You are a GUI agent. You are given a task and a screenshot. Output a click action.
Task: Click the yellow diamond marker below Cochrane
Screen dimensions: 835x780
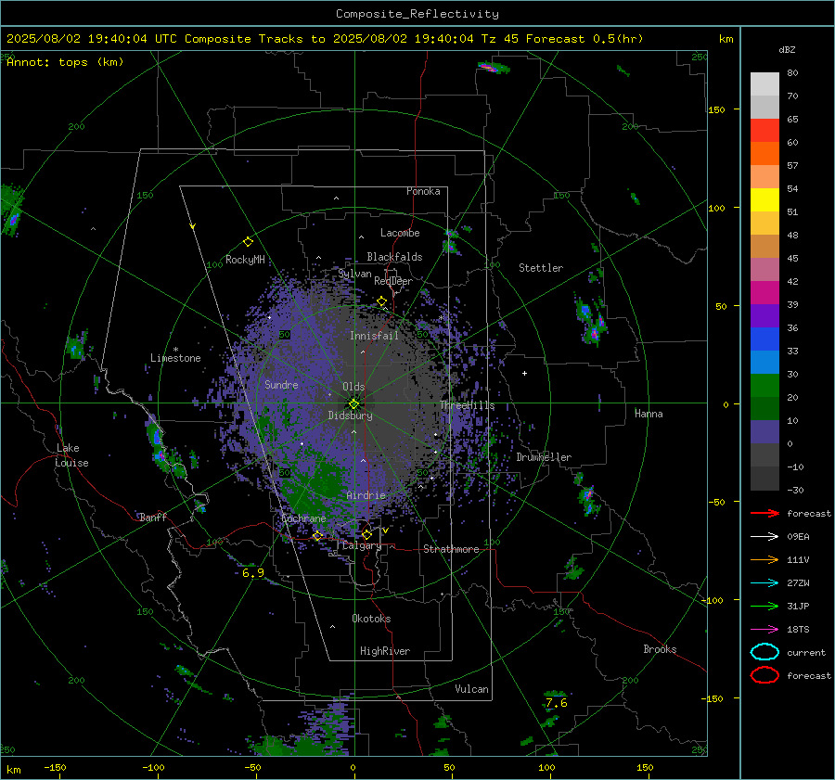click(317, 536)
